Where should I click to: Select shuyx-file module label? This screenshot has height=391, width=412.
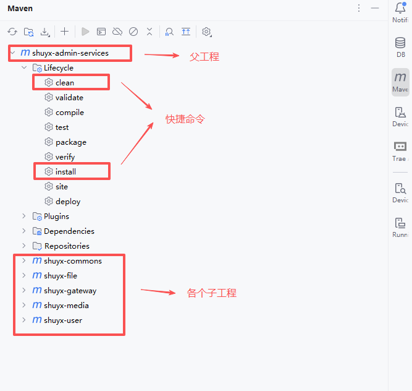(x=61, y=276)
